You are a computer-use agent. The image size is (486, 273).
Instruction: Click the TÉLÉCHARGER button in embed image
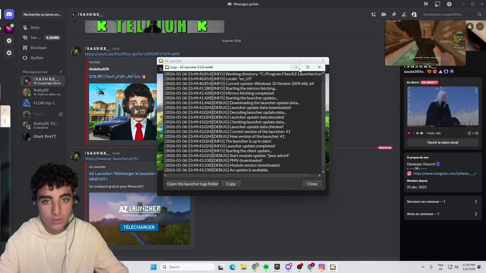[139, 227]
